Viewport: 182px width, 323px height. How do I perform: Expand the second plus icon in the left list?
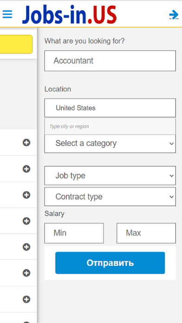coord(26,169)
